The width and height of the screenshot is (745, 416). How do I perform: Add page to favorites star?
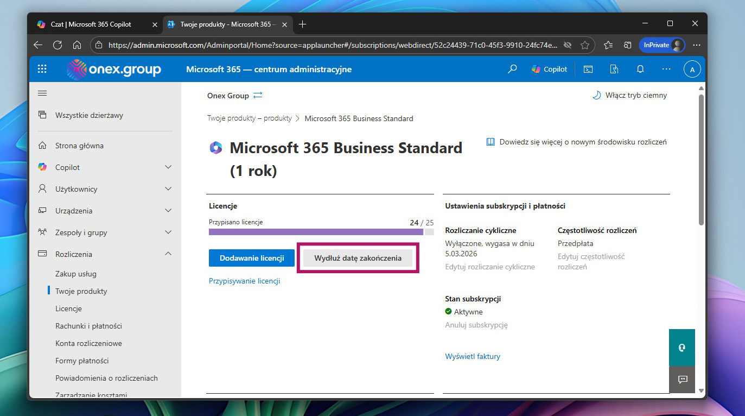(x=585, y=45)
